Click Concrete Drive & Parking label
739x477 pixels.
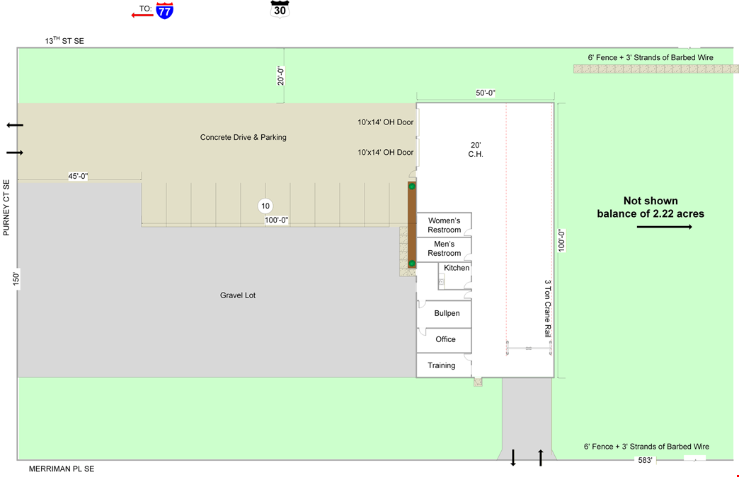click(x=244, y=137)
